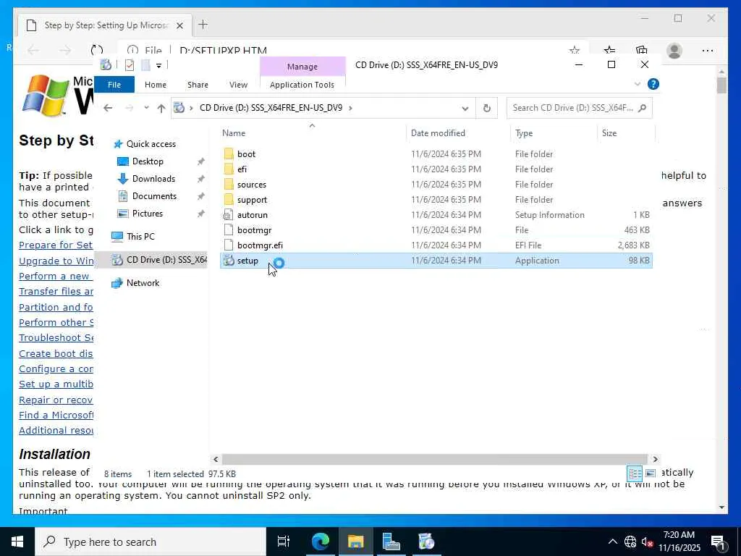Image resolution: width=741 pixels, height=556 pixels.
Task: Click the Properties icon in quick access toolbar
Action: point(130,64)
